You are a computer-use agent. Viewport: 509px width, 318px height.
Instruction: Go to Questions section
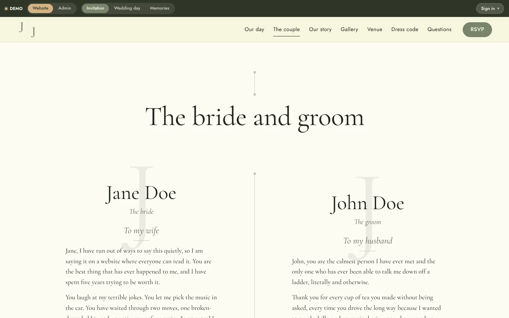tap(439, 29)
